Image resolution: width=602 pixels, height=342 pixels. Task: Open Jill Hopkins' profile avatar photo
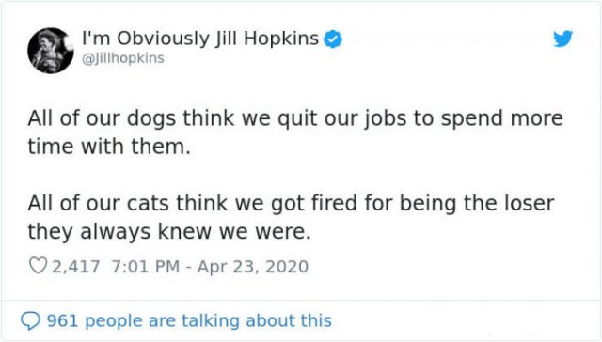[50, 50]
